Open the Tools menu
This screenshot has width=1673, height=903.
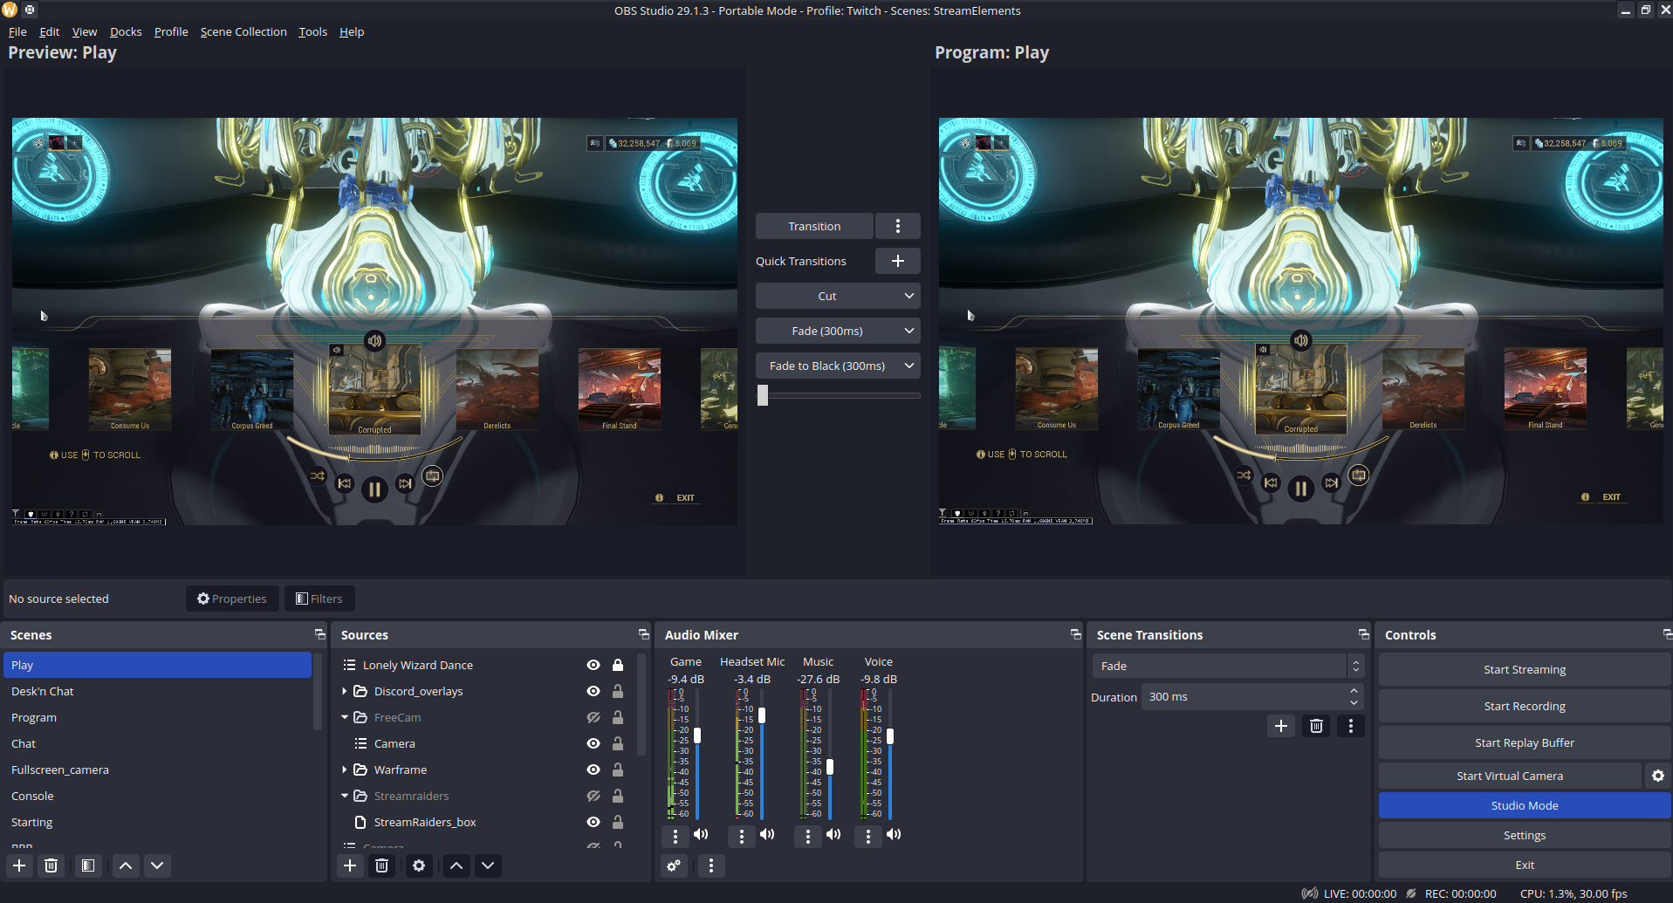[x=312, y=31]
